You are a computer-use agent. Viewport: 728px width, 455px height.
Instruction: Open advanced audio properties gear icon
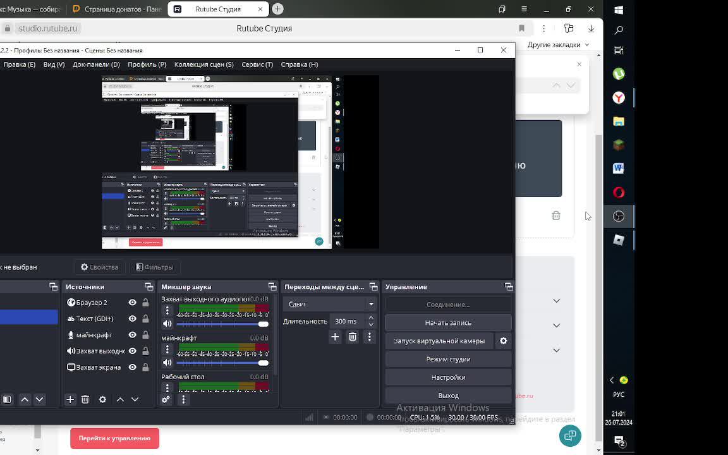pyautogui.click(x=166, y=399)
